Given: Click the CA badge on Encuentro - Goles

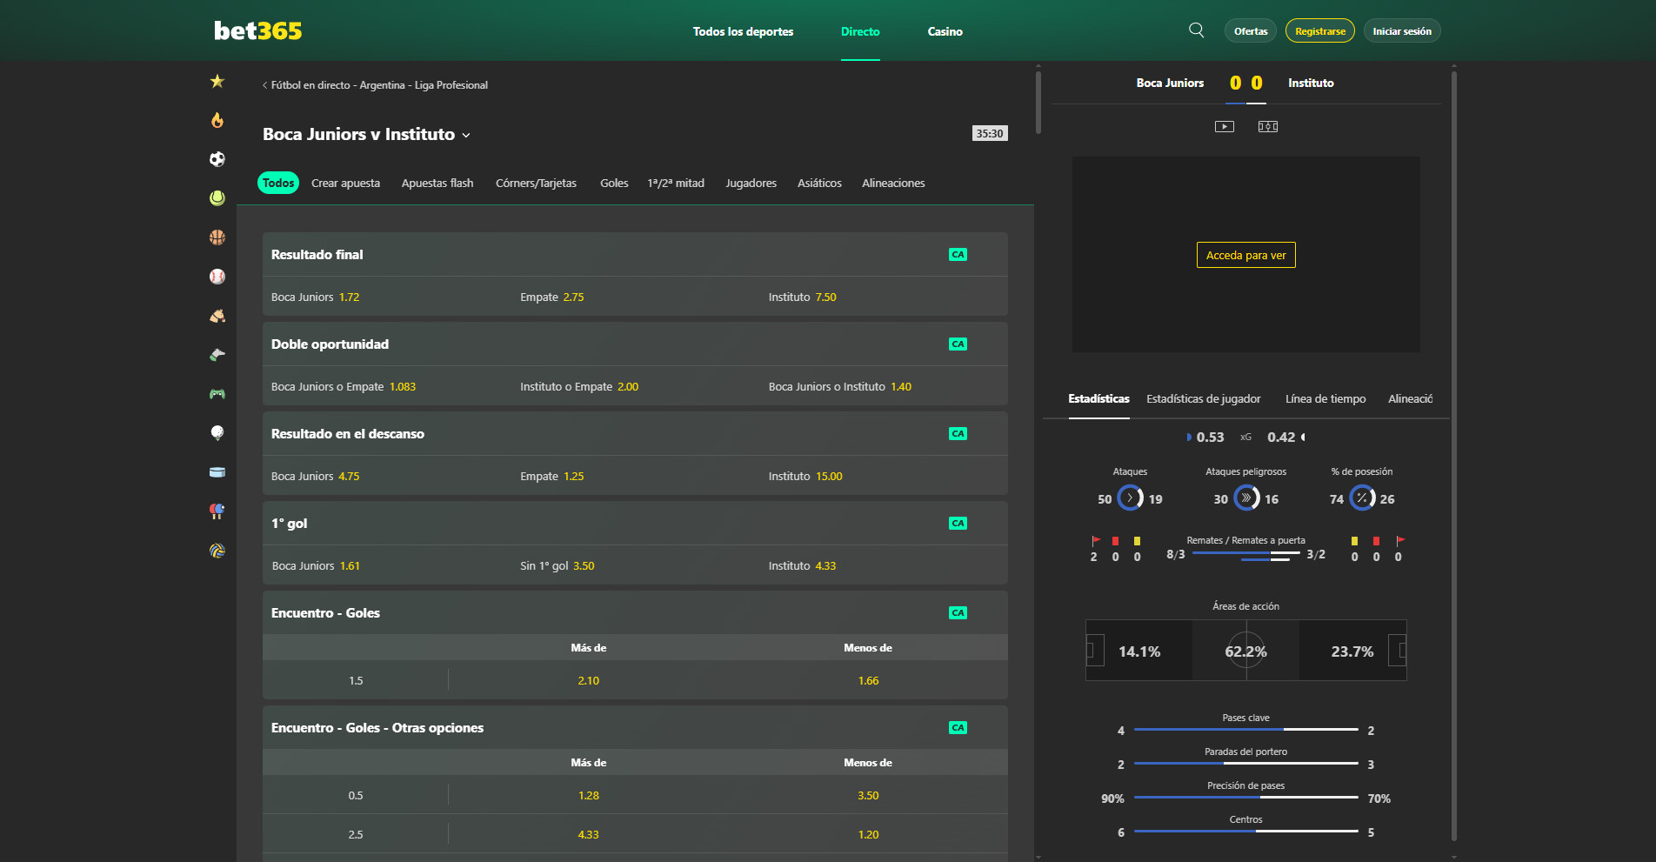Looking at the screenshot, I should click(958, 613).
